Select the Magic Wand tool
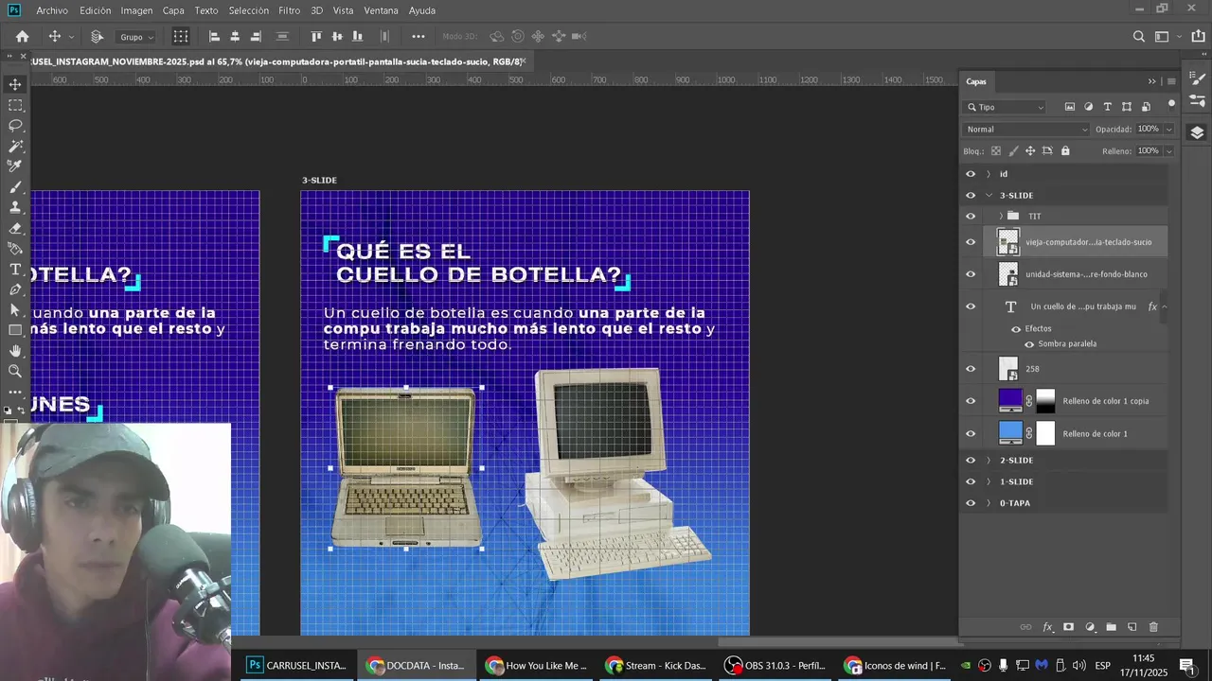The width and height of the screenshot is (1212, 681). (15, 147)
